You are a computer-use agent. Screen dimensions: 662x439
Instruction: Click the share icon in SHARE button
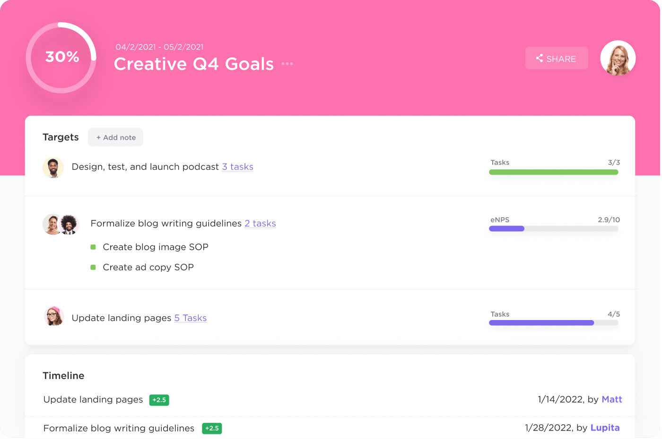point(540,59)
